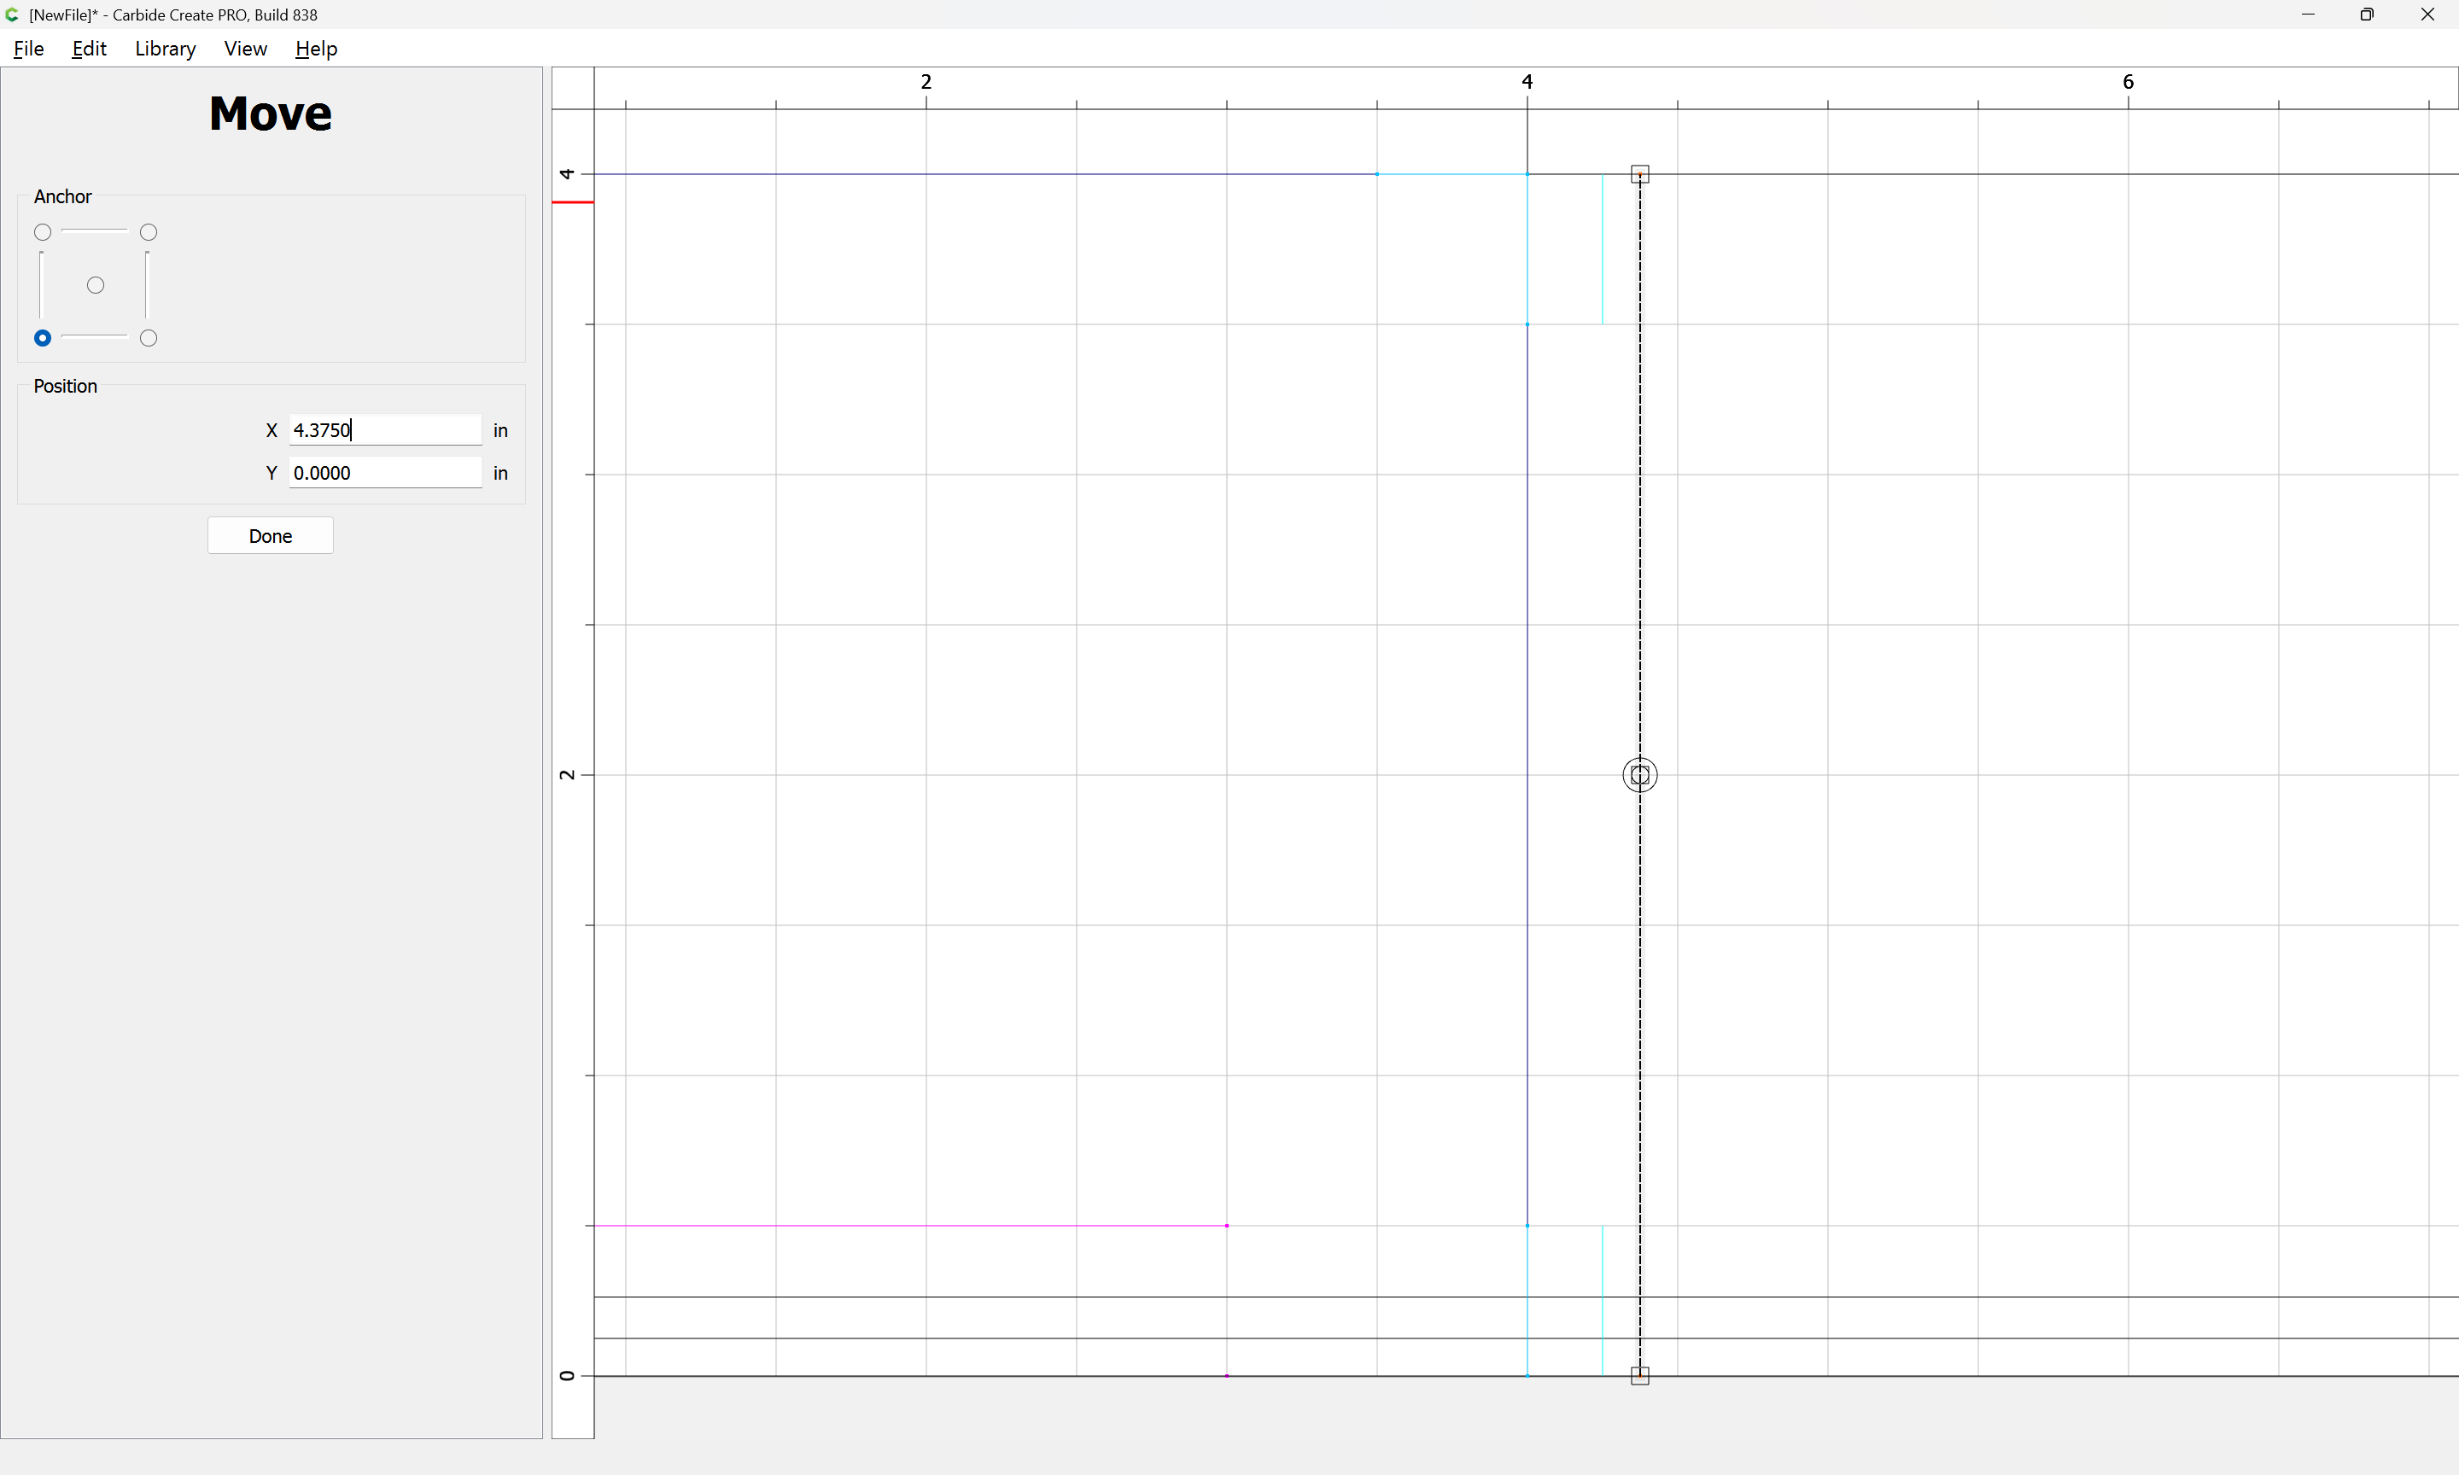Select the bottom-left anchor radio button
This screenshot has height=1475, width=2459.
coord(43,339)
